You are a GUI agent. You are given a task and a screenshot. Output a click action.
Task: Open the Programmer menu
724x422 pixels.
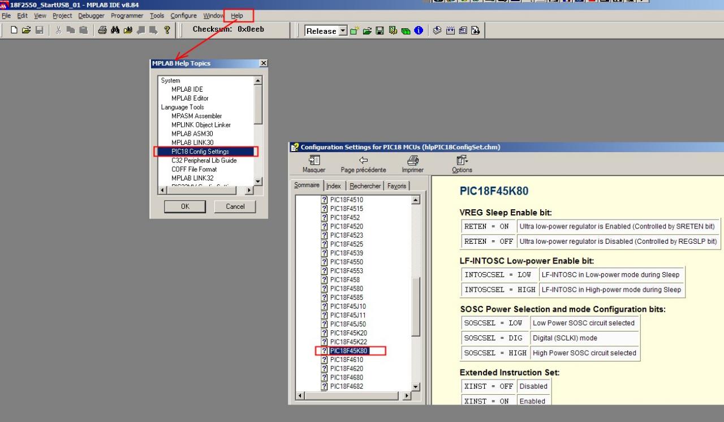[127, 16]
